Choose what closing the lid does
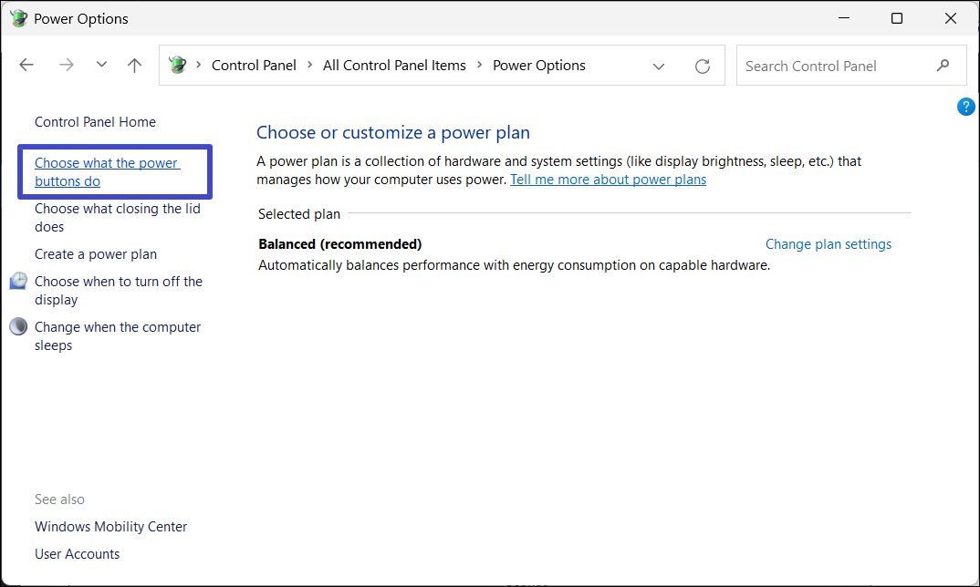The image size is (980, 587). 118,217
